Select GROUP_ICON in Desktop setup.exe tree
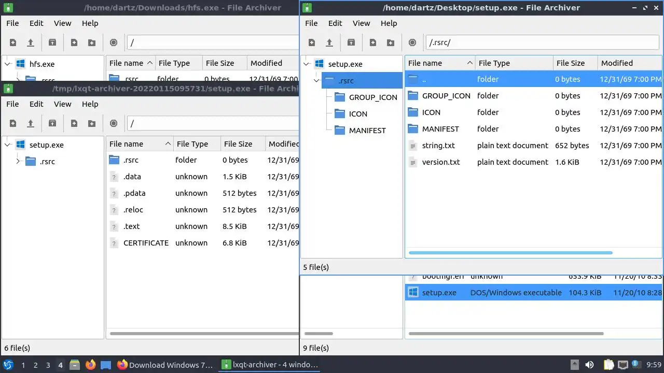664x373 pixels. [373, 97]
